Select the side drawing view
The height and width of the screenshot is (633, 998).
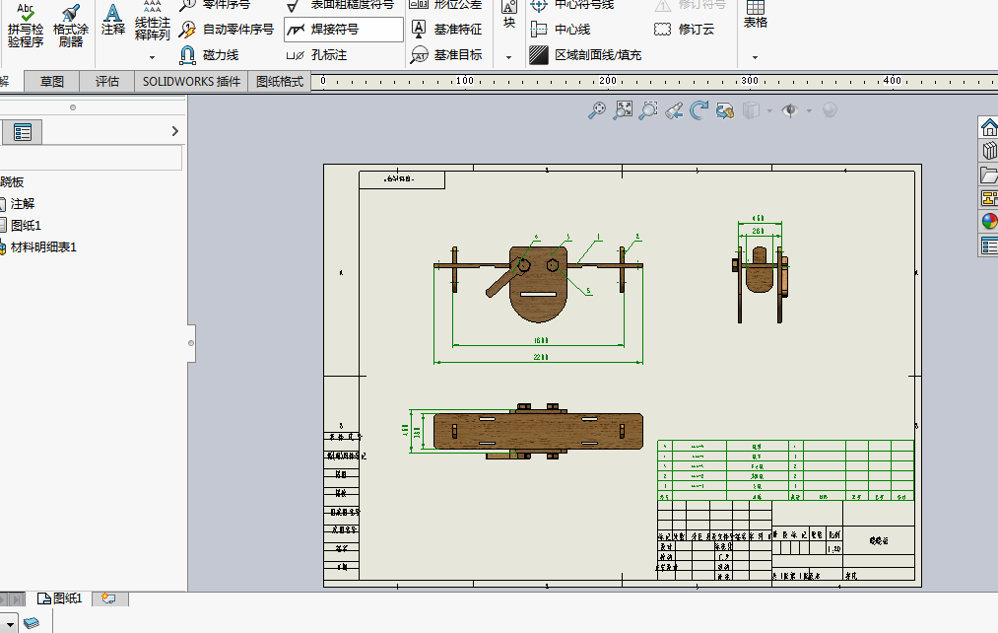[x=761, y=284]
